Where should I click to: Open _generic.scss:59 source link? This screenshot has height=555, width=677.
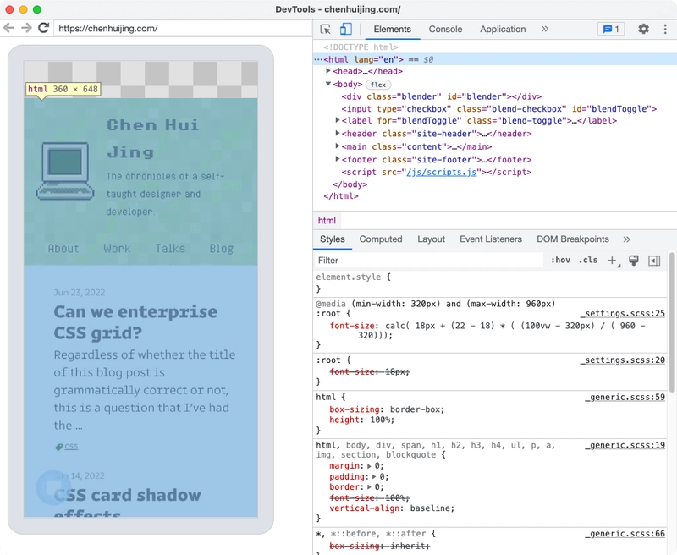click(625, 397)
